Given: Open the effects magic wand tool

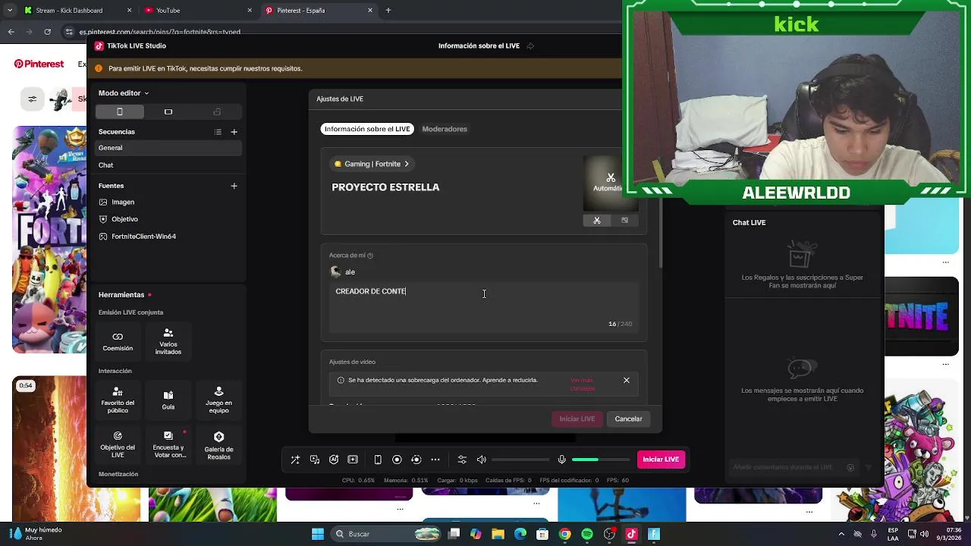Looking at the screenshot, I should 295,460.
